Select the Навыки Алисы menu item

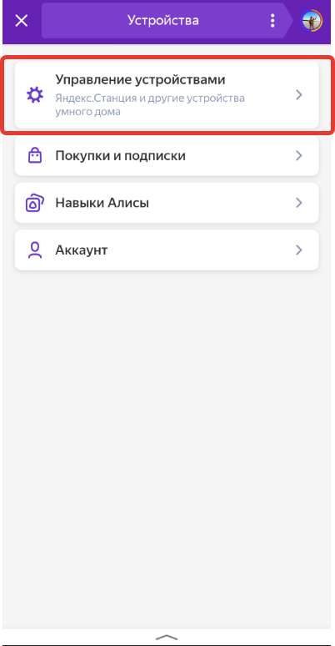(167, 203)
